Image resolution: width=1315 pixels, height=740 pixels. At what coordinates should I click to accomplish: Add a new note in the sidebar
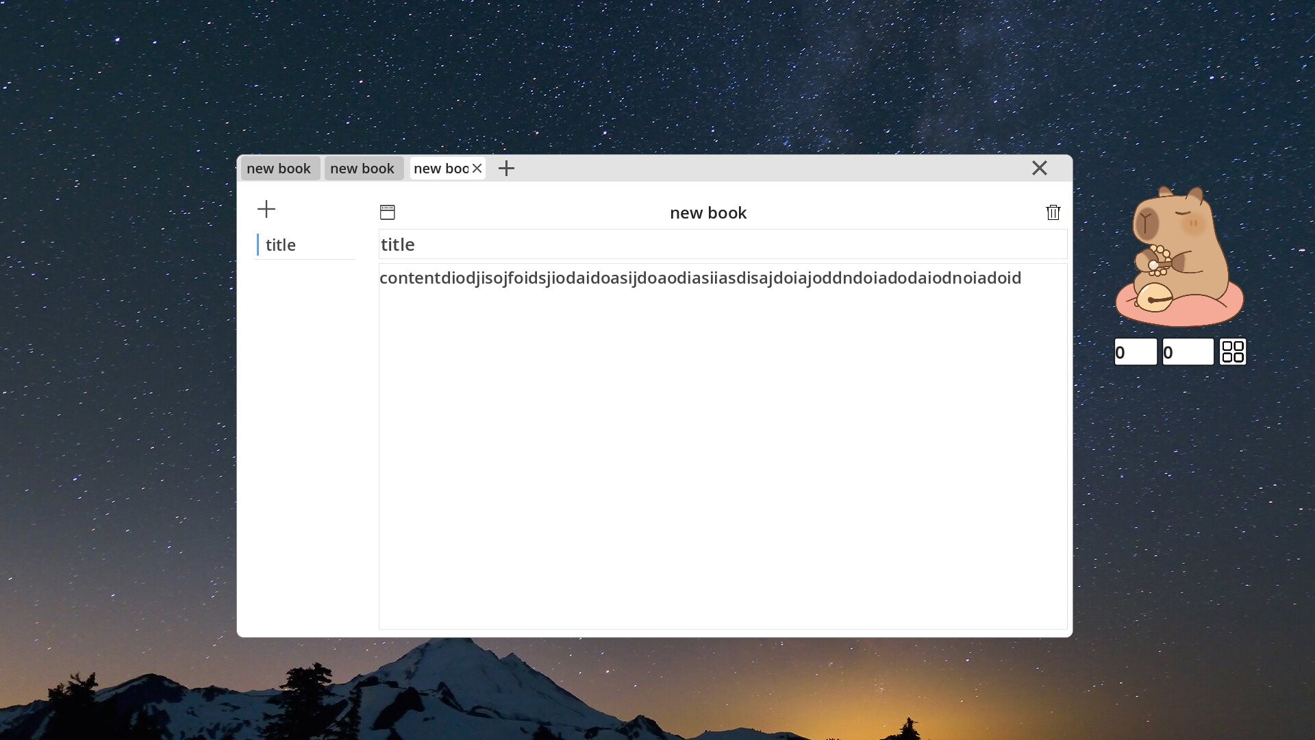[x=266, y=209]
